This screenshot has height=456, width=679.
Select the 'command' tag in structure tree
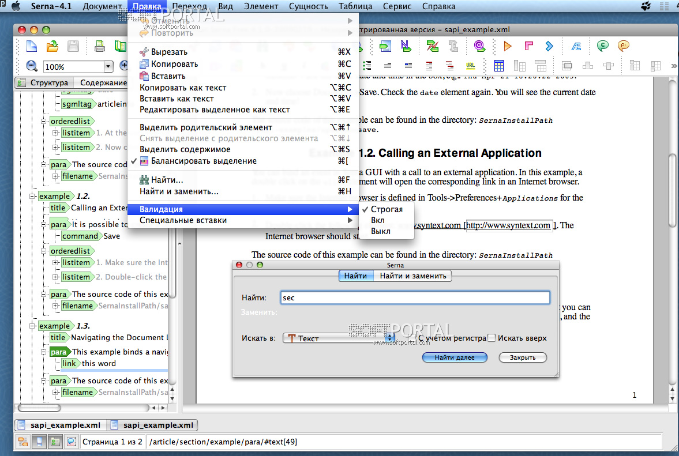pyautogui.click(x=81, y=236)
